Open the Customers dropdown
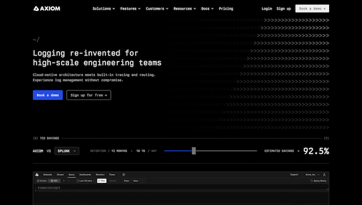The image size is (362, 205). [157, 8]
